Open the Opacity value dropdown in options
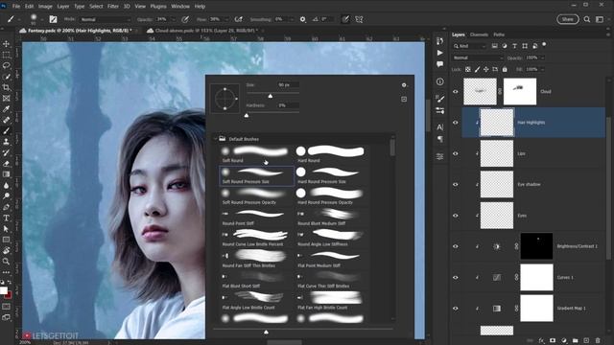 click(174, 19)
